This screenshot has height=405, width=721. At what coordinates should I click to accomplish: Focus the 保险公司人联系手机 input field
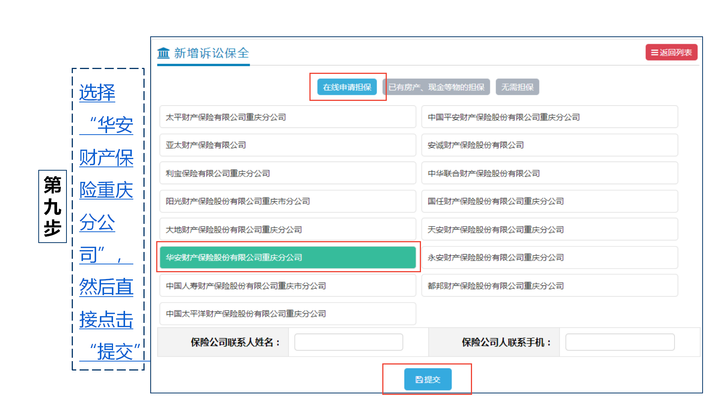click(620, 342)
